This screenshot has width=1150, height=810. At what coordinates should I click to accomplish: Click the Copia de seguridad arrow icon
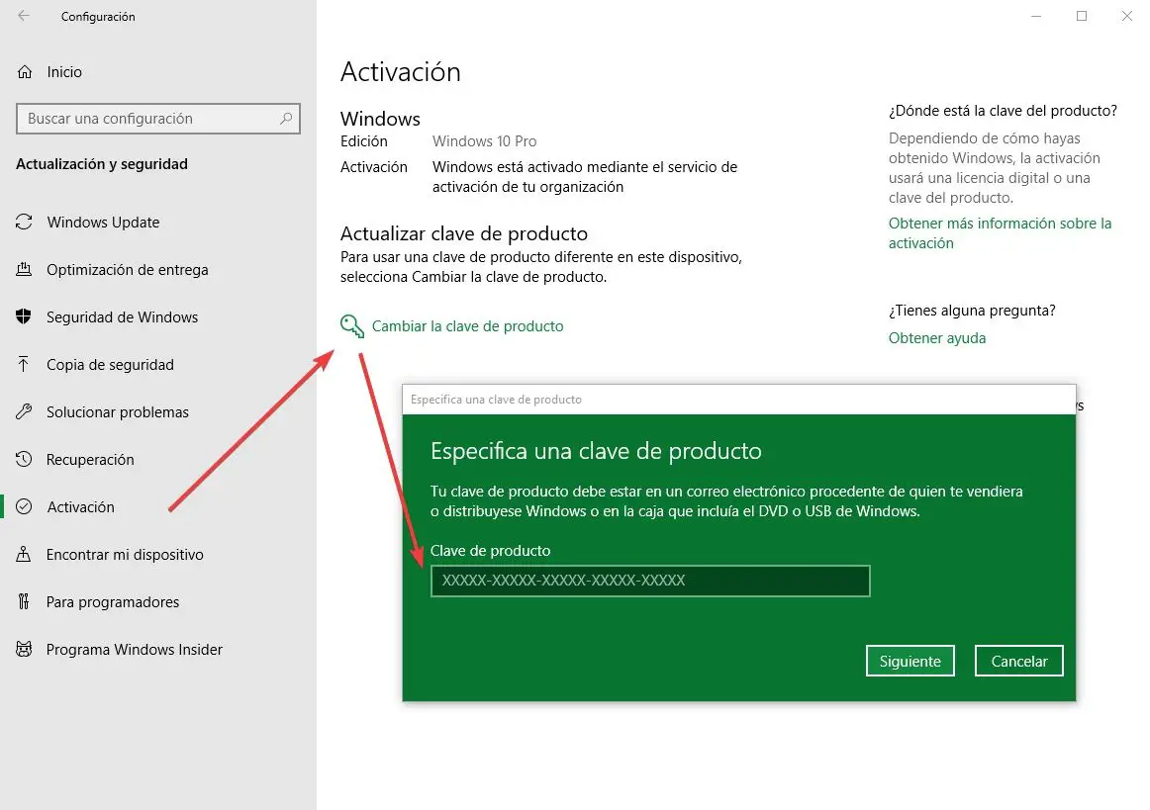click(x=24, y=365)
